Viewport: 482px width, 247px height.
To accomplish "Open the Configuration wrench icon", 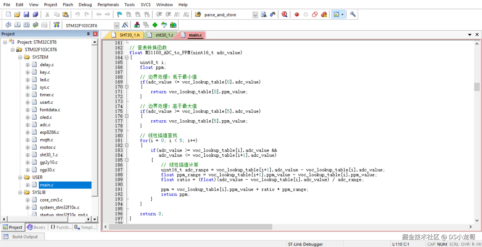I will tap(353, 15).
